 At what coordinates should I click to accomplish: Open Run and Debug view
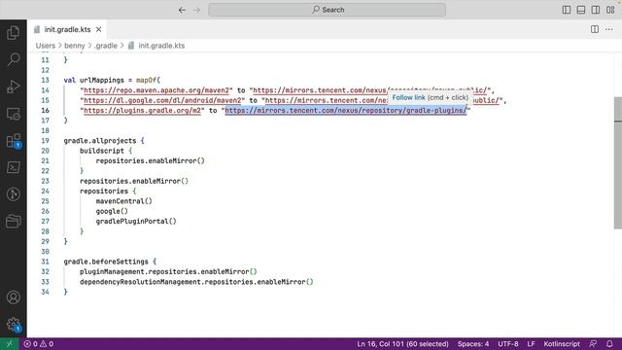pyautogui.click(x=13, y=87)
